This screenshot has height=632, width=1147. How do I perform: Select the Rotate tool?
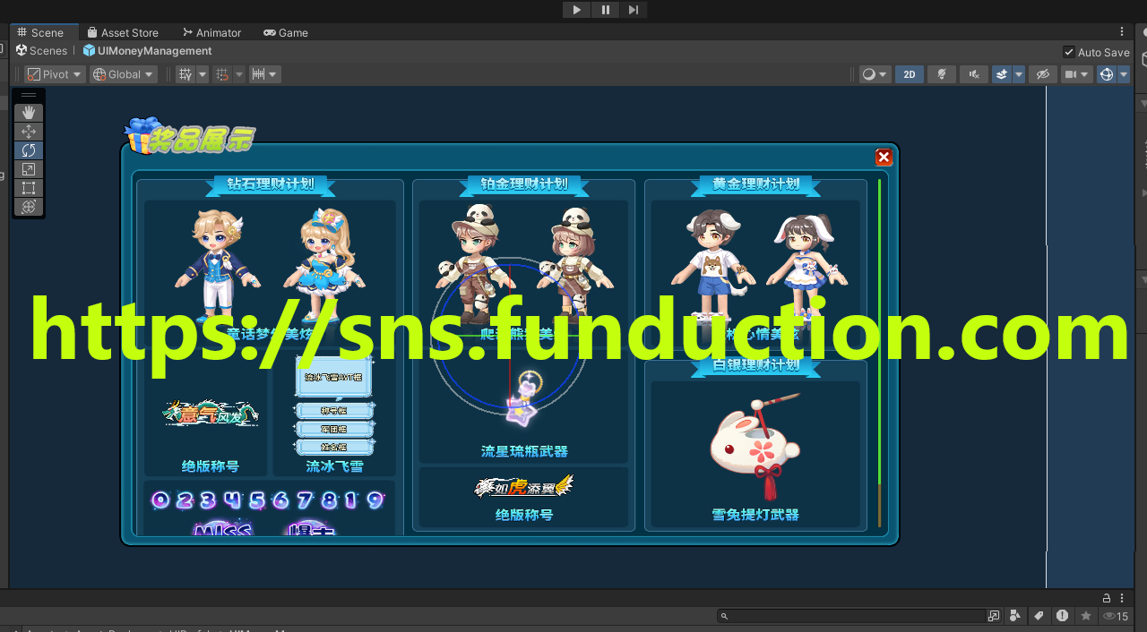pos(29,150)
